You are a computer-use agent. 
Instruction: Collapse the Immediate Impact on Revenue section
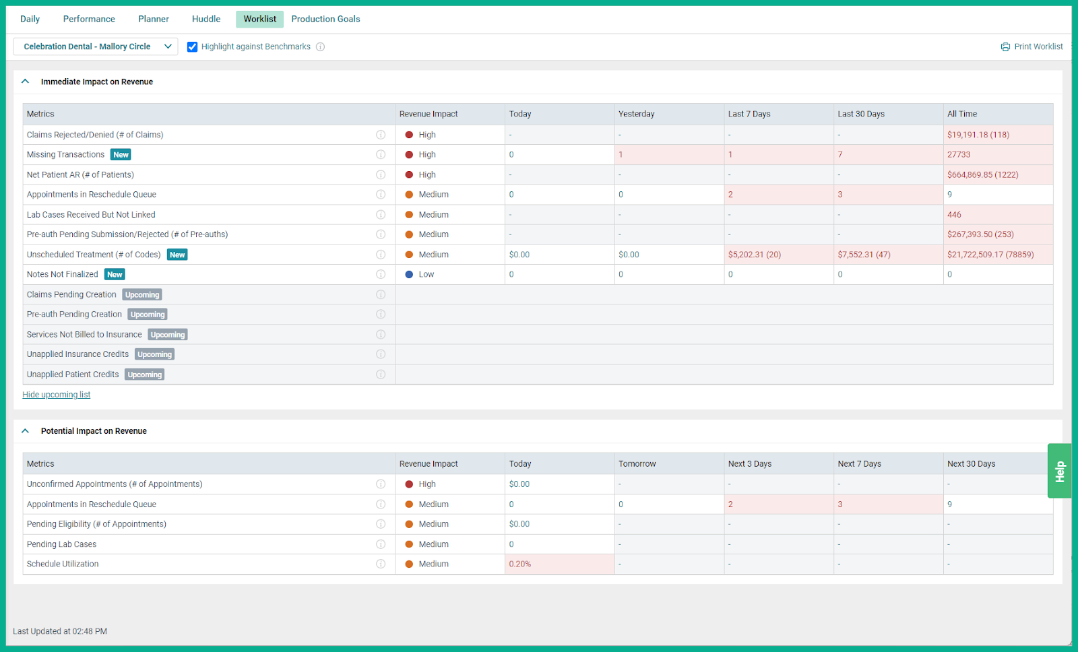pos(25,81)
